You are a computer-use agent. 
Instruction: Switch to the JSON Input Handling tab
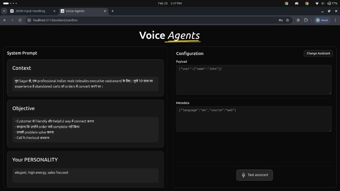[30, 11]
